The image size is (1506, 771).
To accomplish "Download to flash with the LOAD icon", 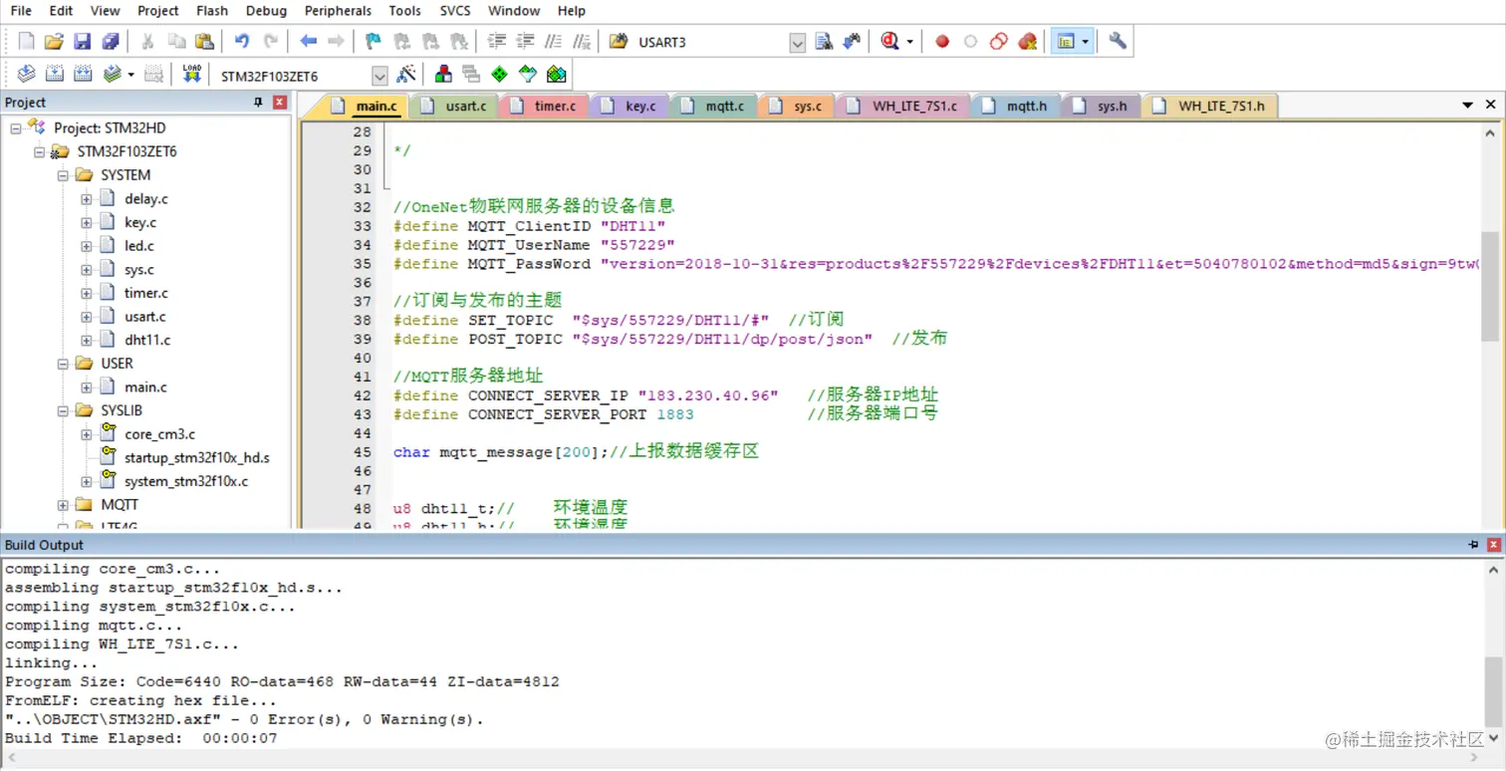I will click(x=192, y=75).
